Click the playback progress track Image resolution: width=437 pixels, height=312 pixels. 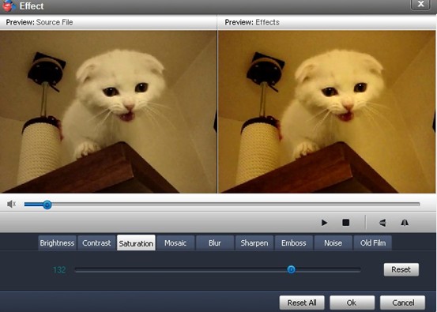pyautogui.click(x=222, y=205)
